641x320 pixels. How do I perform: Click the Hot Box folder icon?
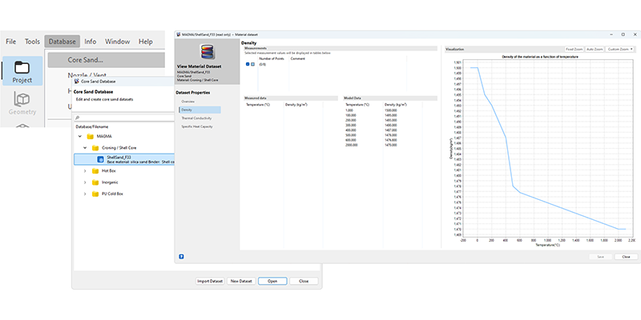95,170
